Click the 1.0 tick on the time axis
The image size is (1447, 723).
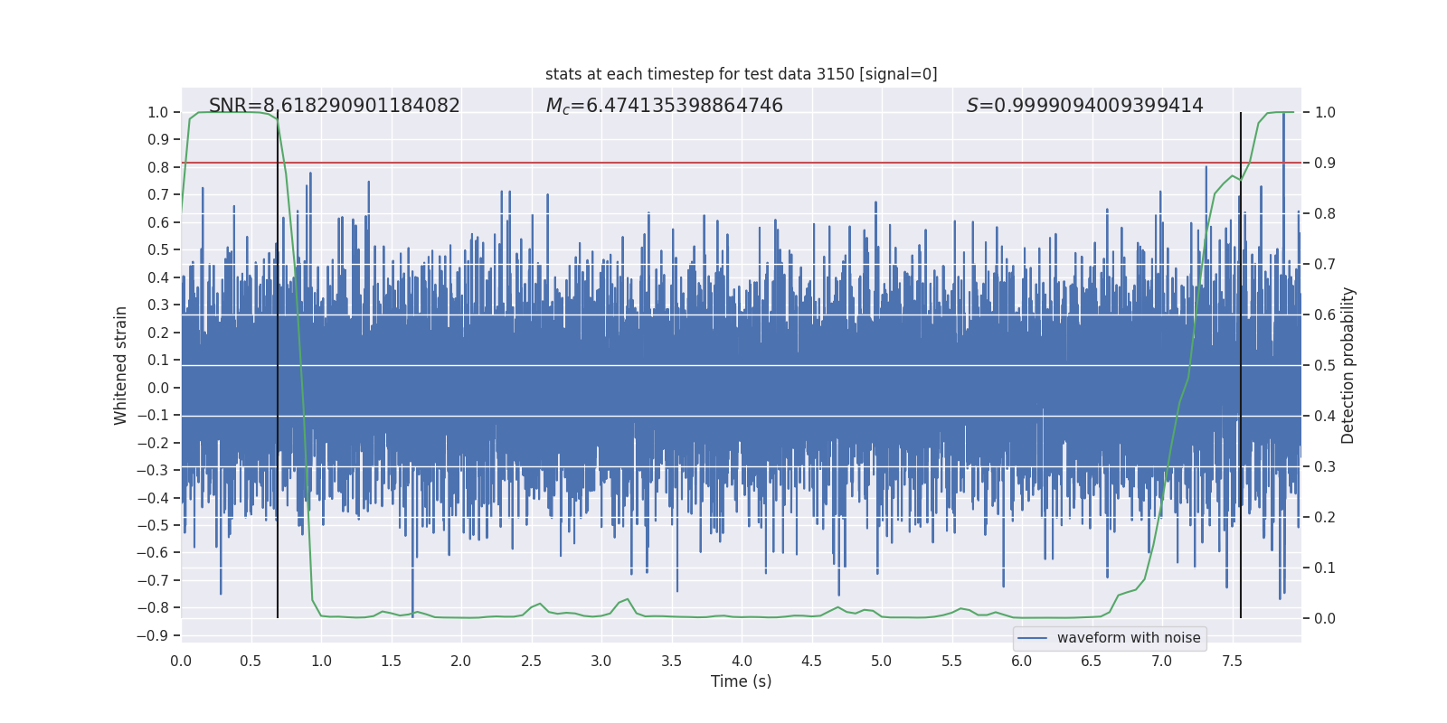tap(321, 661)
